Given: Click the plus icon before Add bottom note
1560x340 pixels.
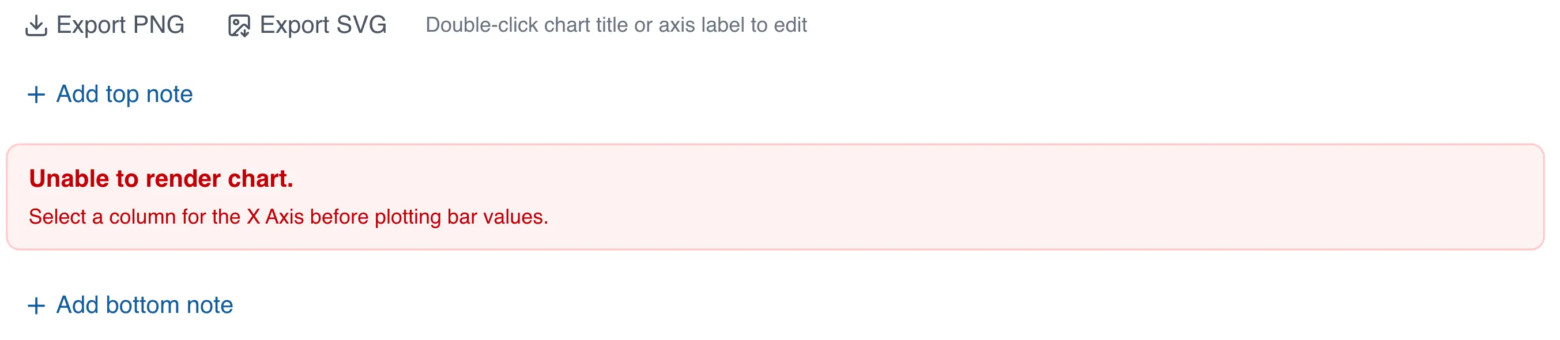Looking at the screenshot, I should coord(36,304).
